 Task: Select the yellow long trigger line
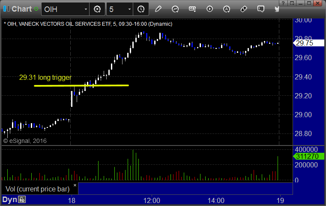[81, 85]
